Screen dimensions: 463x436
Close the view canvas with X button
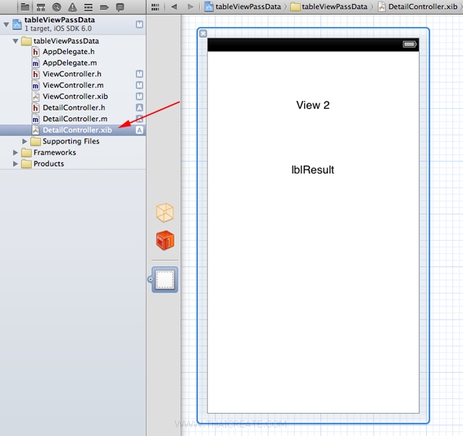click(203, 33)
